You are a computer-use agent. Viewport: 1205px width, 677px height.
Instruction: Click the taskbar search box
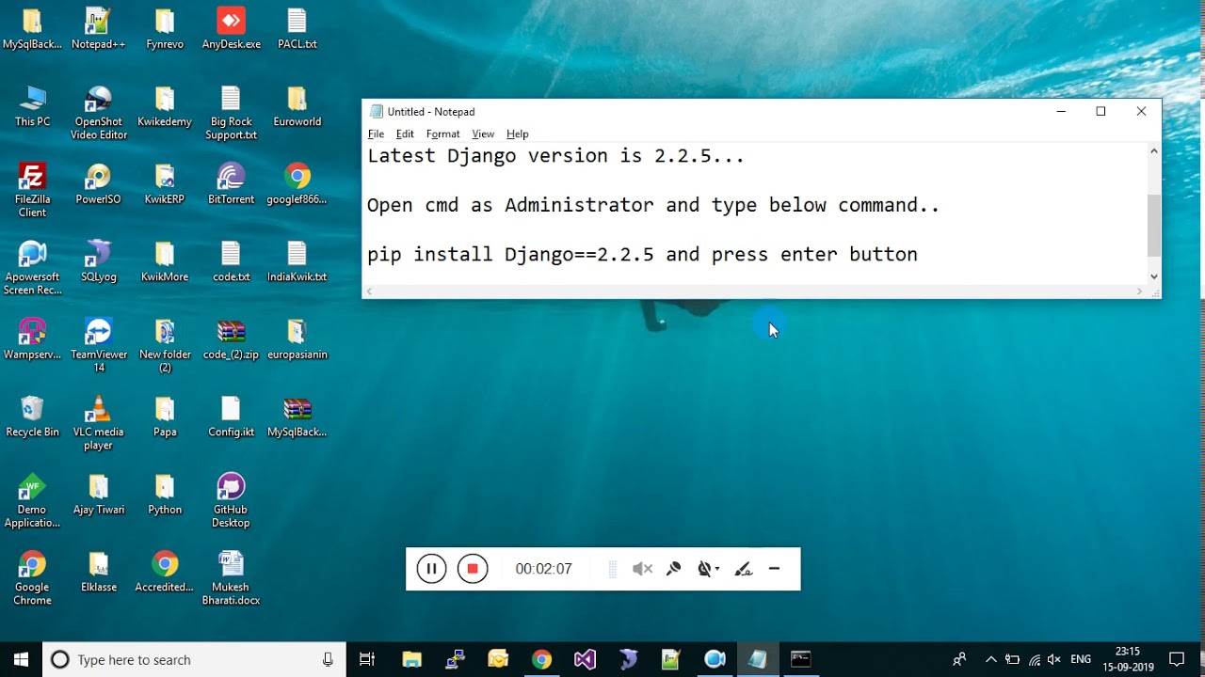point(194,659)
